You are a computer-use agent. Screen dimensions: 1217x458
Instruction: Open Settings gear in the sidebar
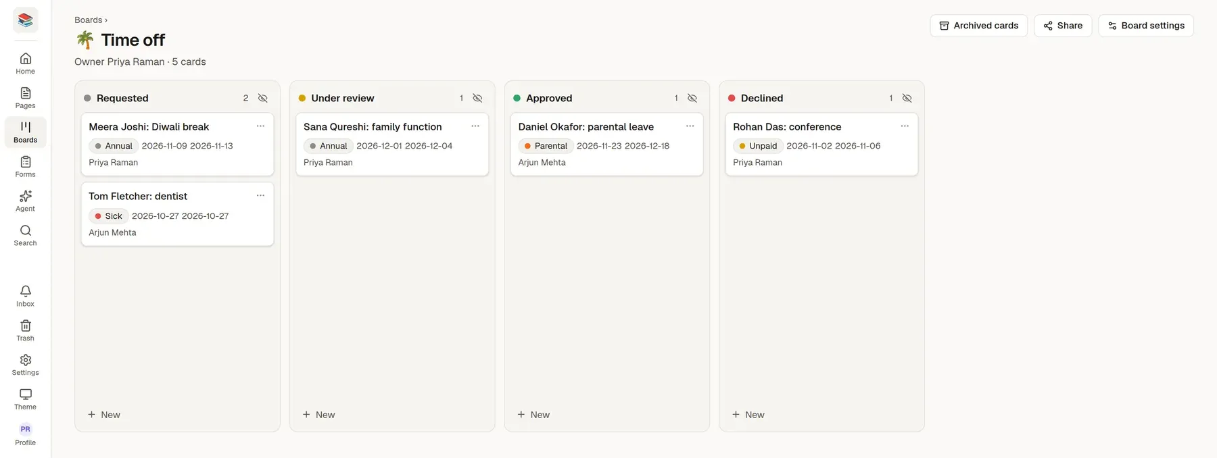pyautogui.click(x=25, y=365)
